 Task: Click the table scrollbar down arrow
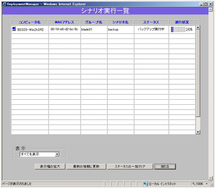198,132
